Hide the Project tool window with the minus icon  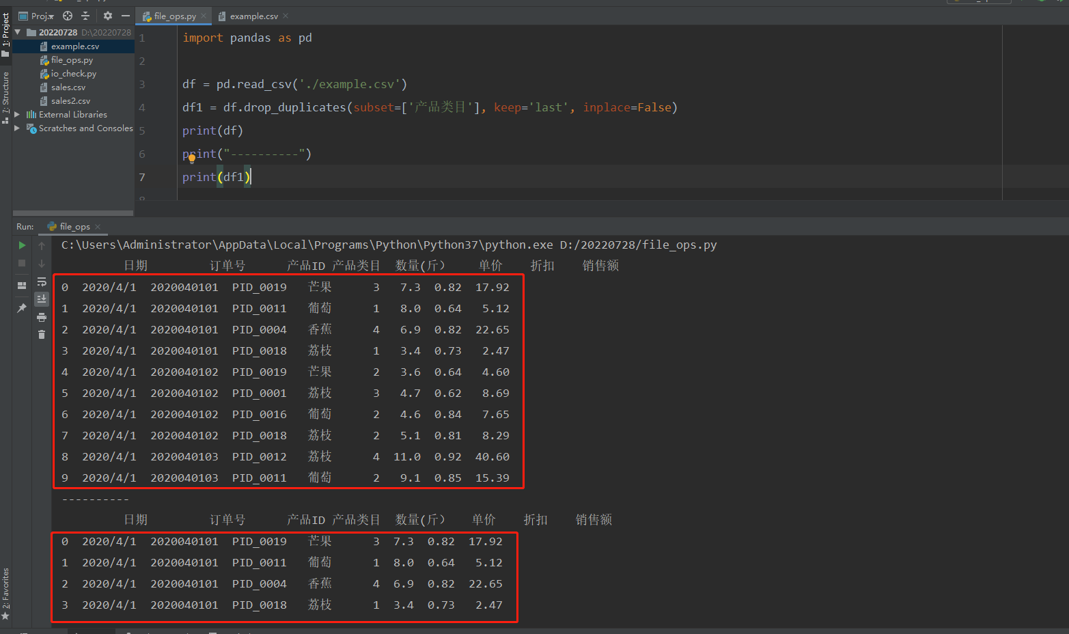click(x=125, y=16)
